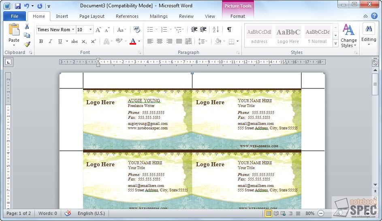Click the Justify alignment icon

[179, 41]
